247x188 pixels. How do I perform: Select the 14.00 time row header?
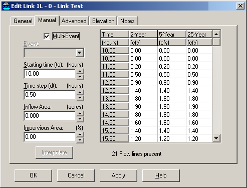(115, 114)
